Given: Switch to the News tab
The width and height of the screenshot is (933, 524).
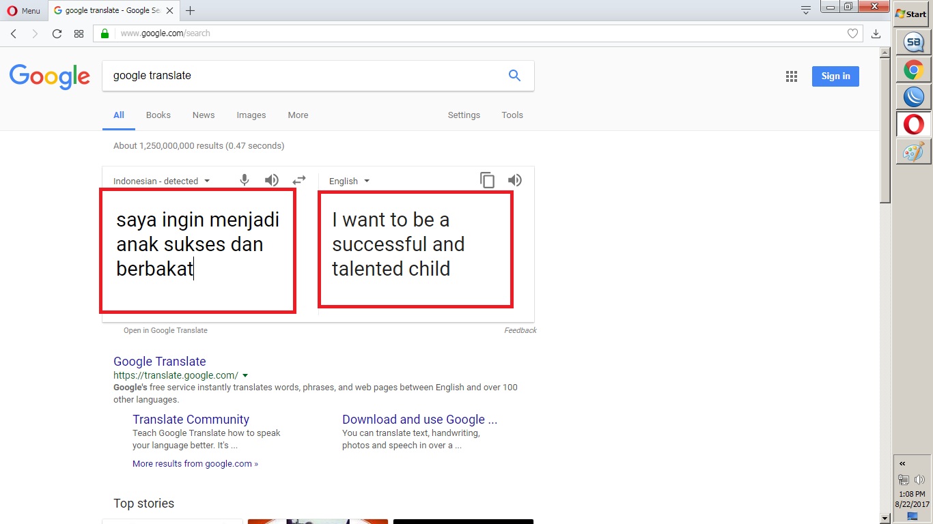Looking at the screenshot, I should click(204, 115).
